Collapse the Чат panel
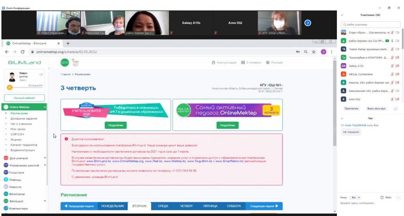Image resolution: width=404 pixels, height=216 pixels. pyautogui.click(x=342, y=118)
